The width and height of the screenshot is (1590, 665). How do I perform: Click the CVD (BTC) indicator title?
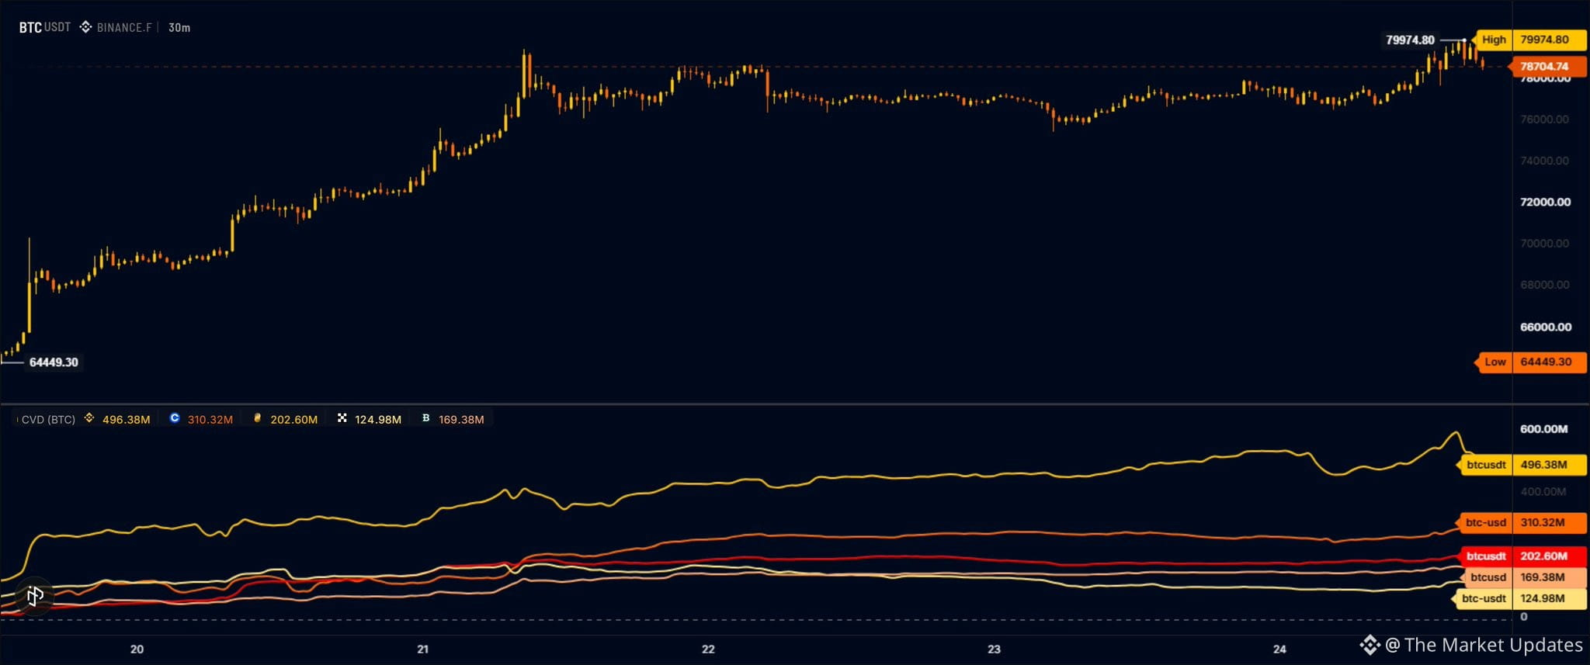[x=48, y=419]
